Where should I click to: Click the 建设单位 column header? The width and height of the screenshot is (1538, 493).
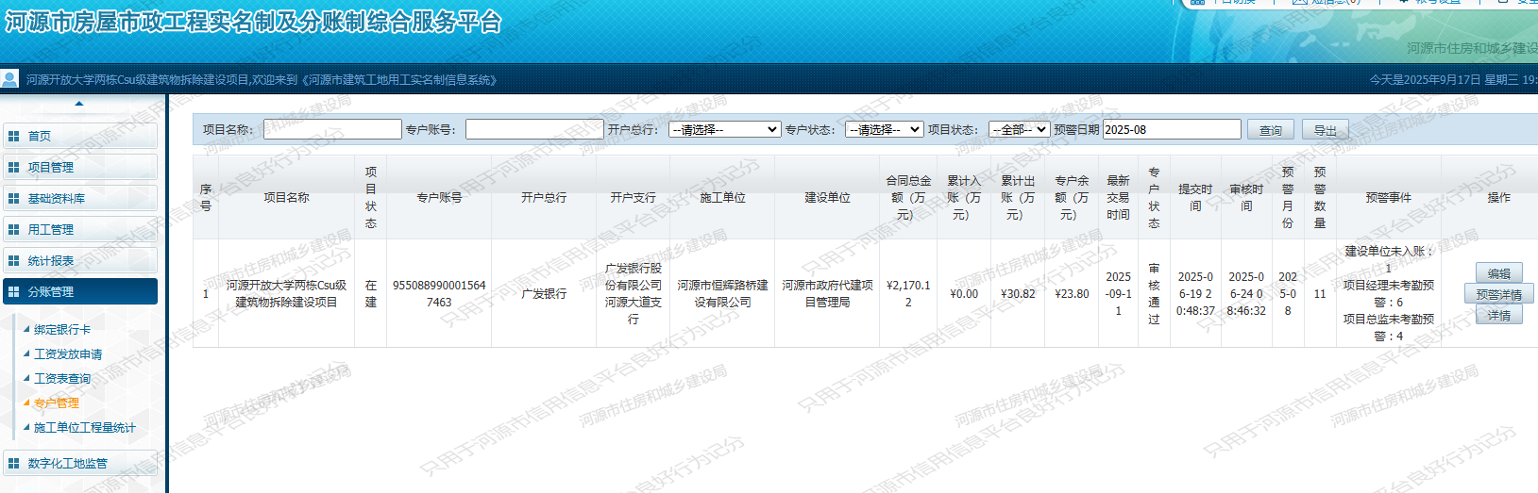click(827, 198)
